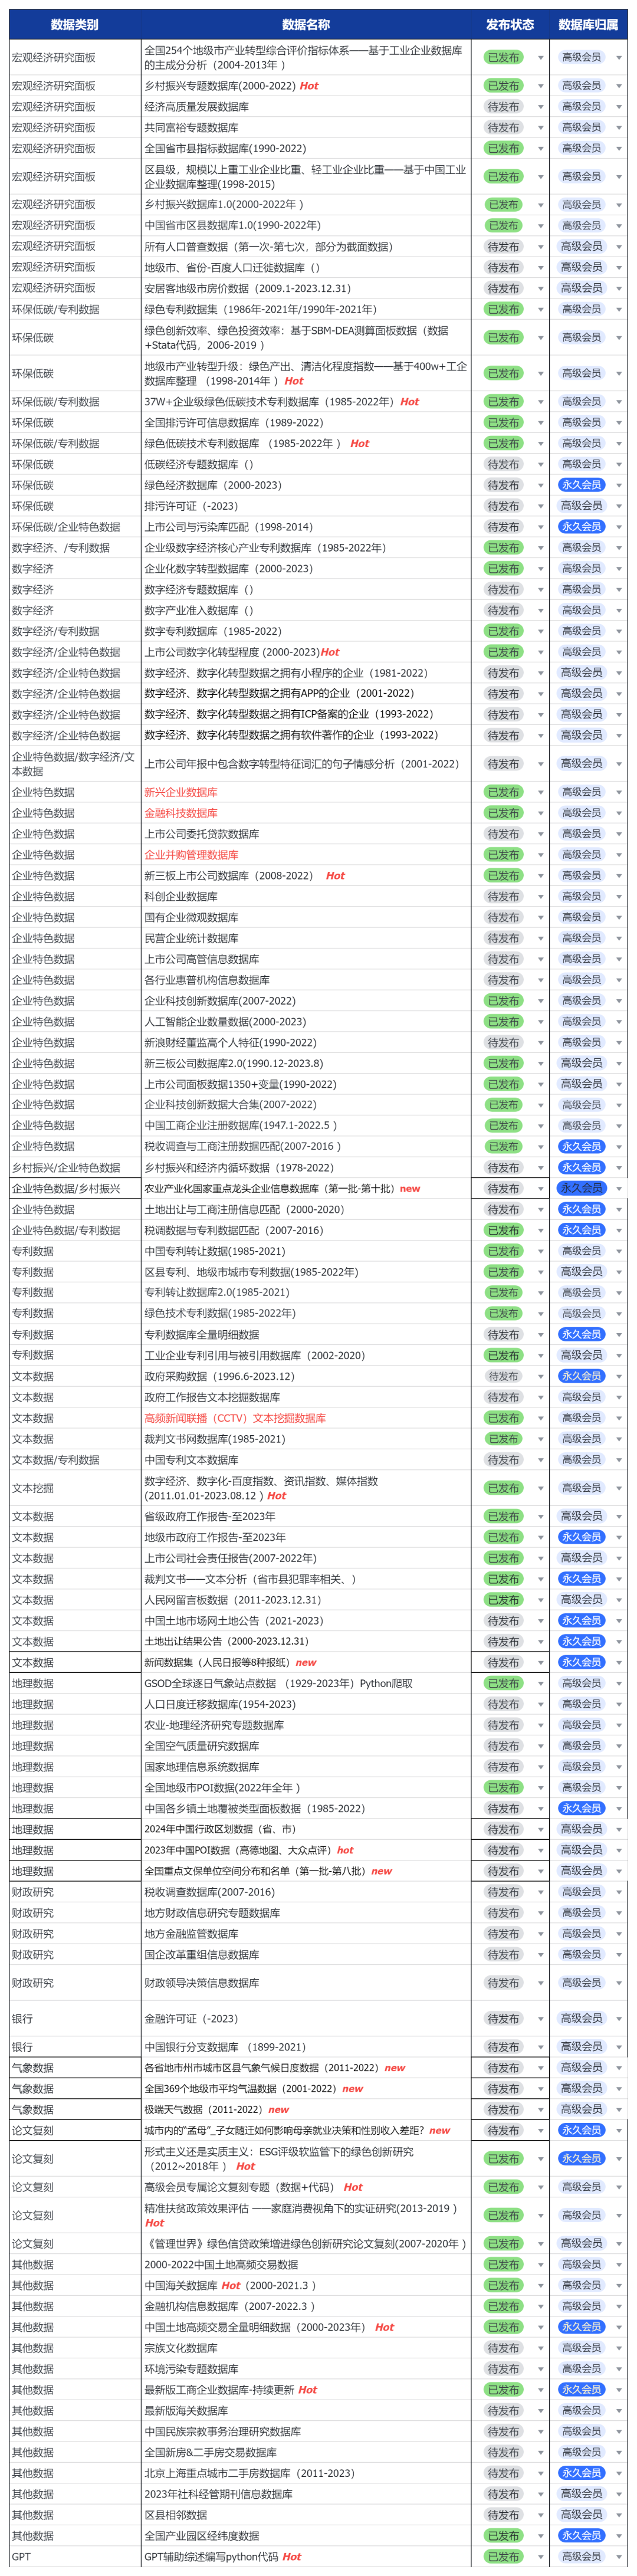Select the 国企改革重组信息数据库 cell
The image size is (637, 2576).
coord(306,1955)
